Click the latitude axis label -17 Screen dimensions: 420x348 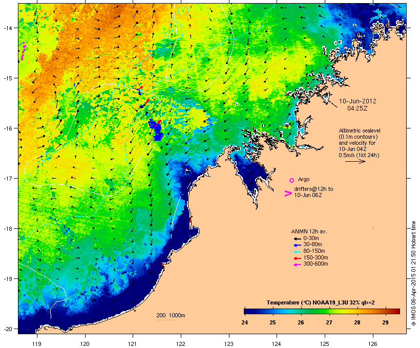point(7,179)
